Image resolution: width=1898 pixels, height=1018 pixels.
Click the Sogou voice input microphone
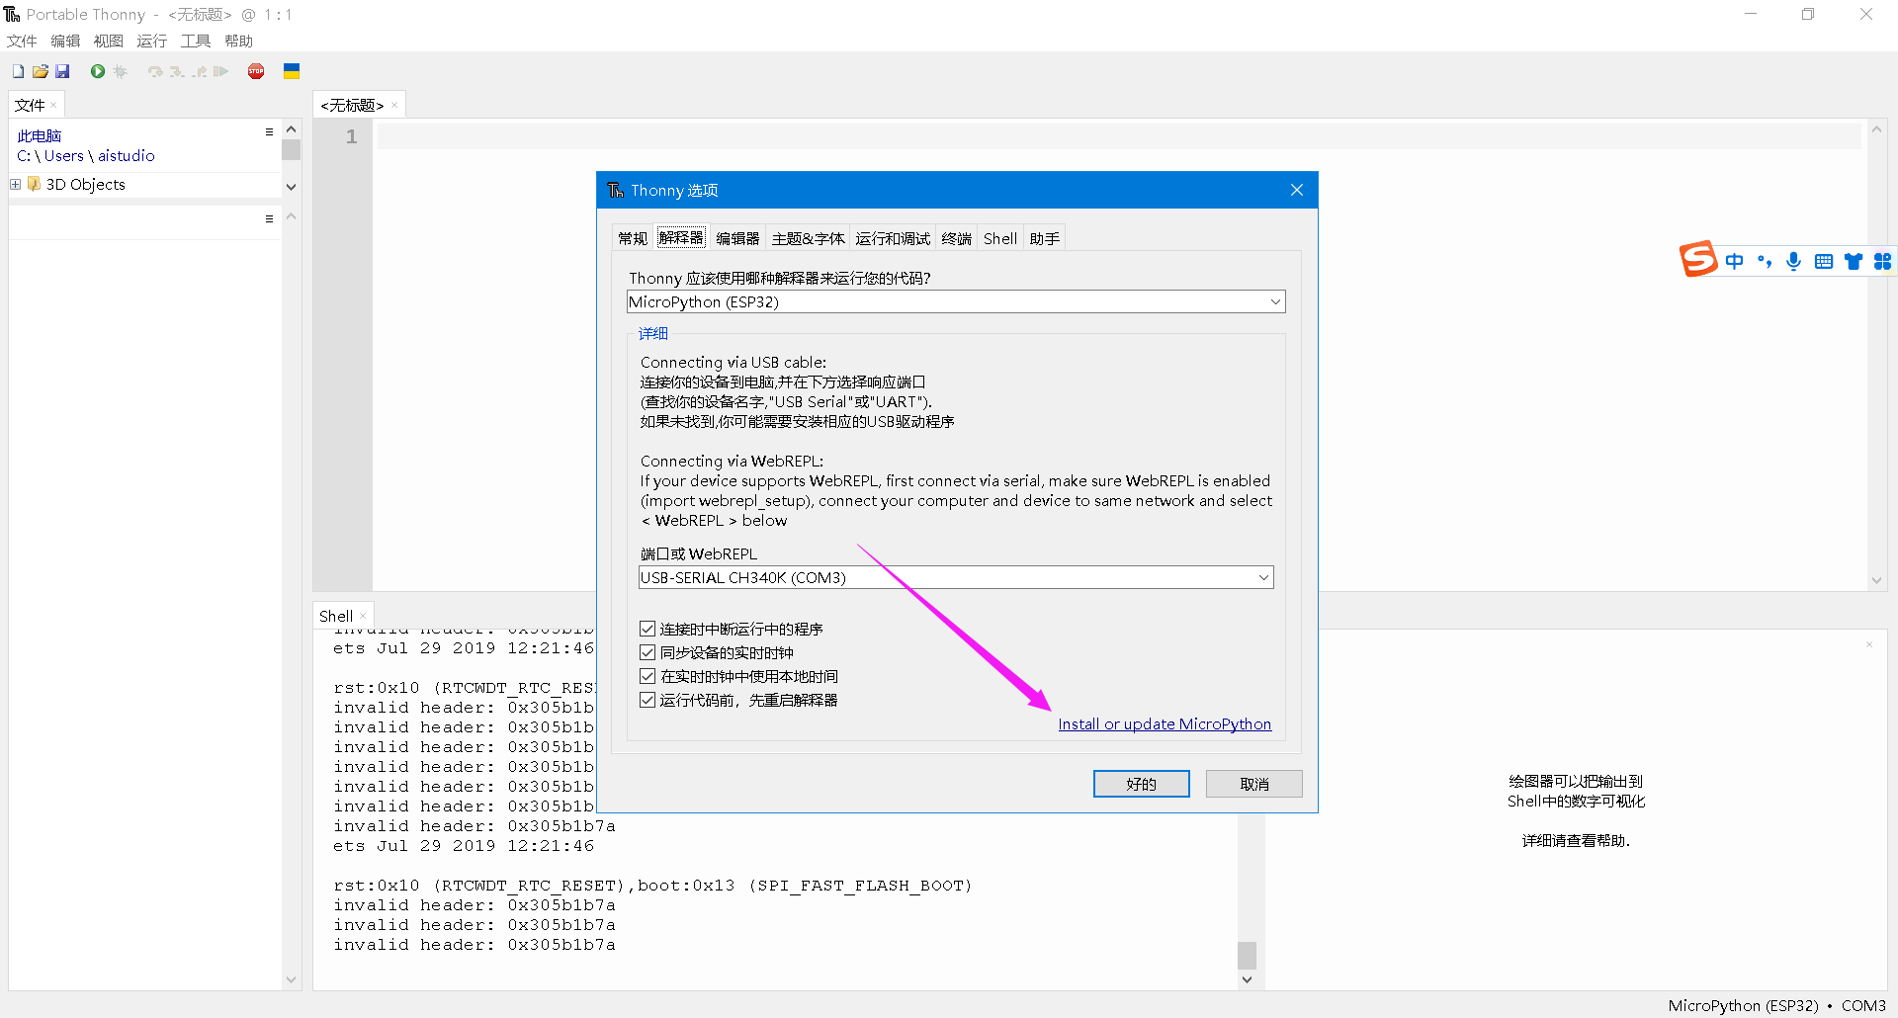pyautogui.click(x=1793, y=261)
